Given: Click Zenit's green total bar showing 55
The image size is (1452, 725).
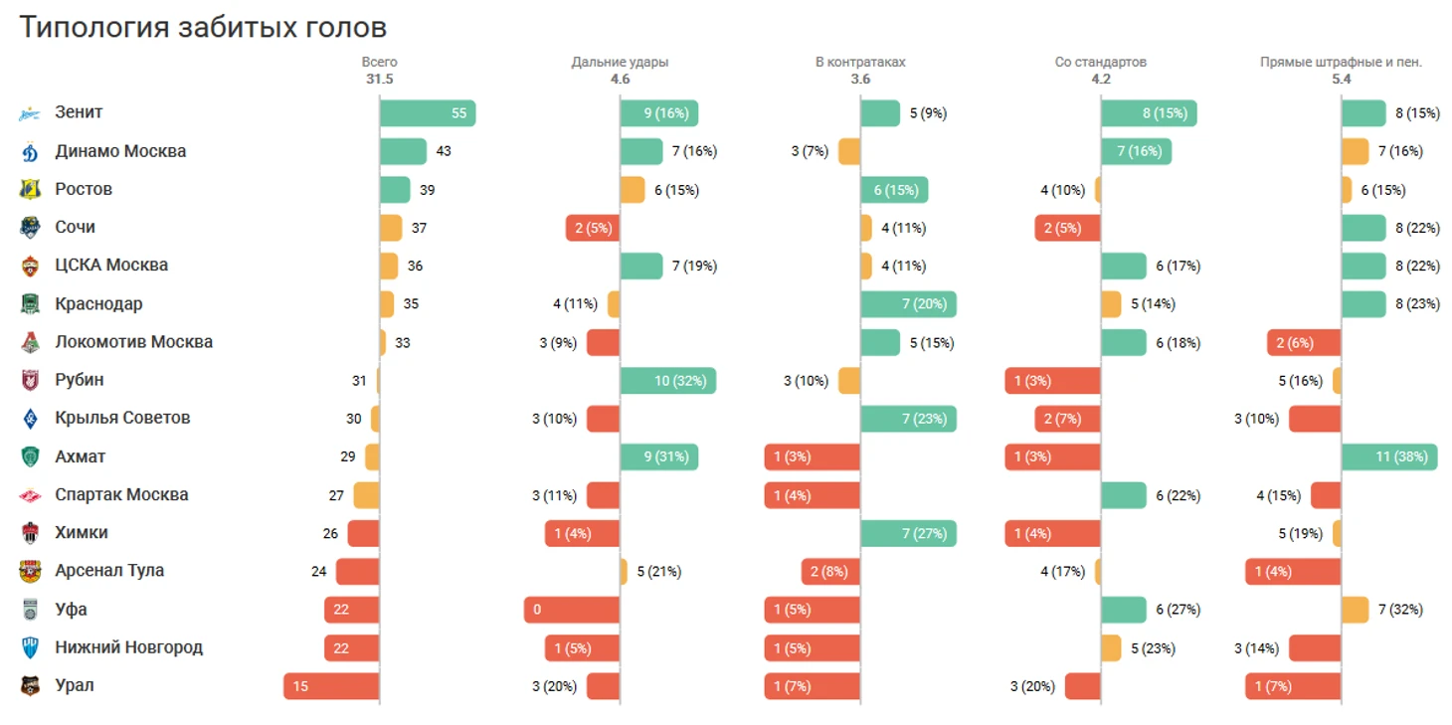Looking at the screenshot, I should pos(428,113).
